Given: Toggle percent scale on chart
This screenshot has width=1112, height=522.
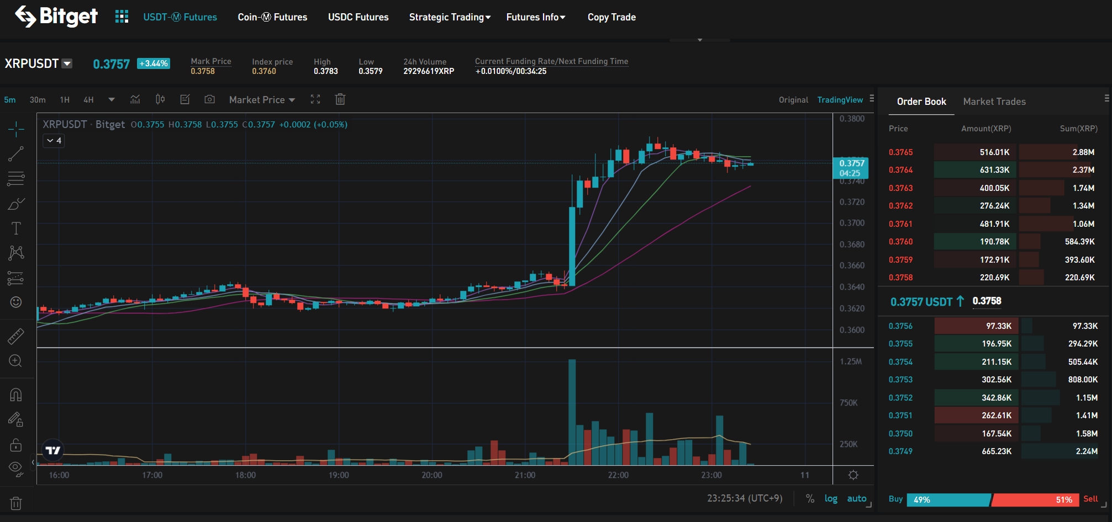Looking at the screenshot, I should pos(810,498).
